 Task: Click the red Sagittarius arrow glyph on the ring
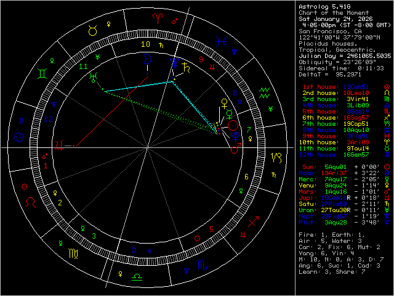[253, 221]
